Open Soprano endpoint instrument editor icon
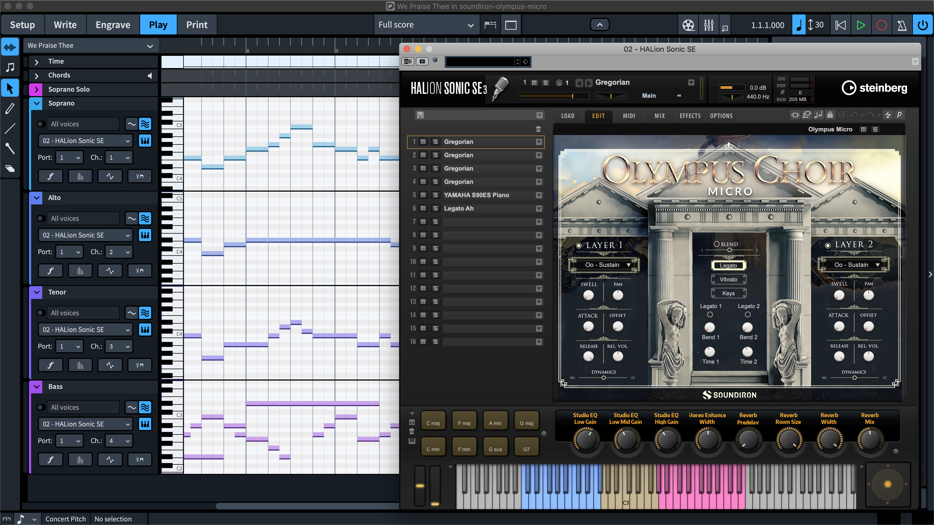 (145, 141)
